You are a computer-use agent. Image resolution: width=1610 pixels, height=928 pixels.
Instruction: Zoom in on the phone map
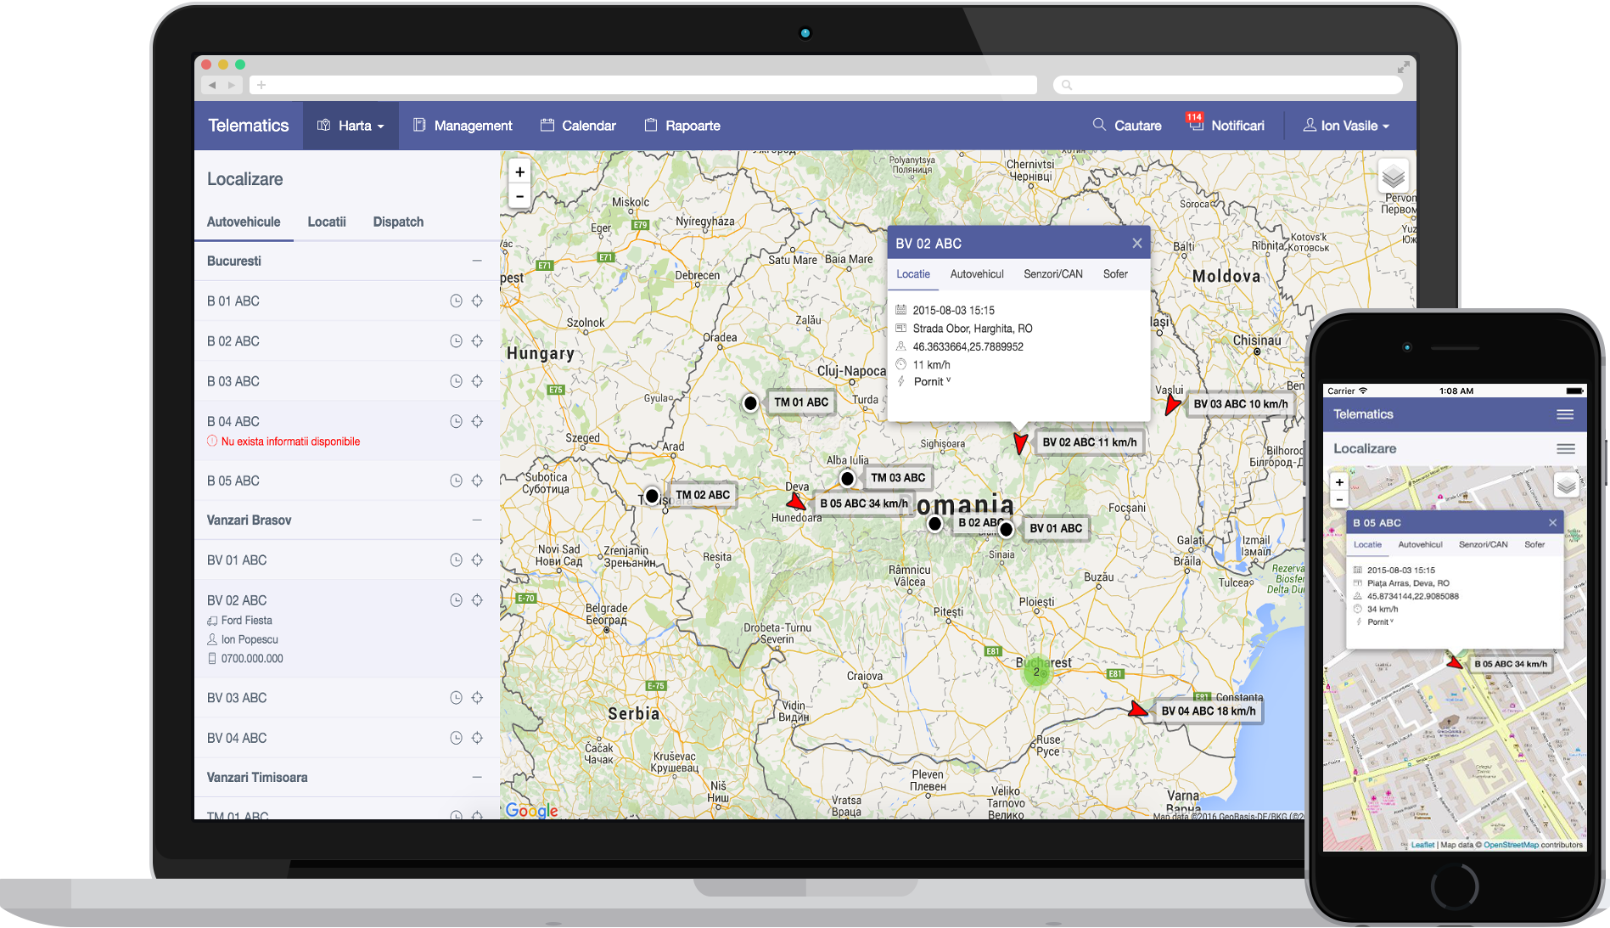(1339, 482)
